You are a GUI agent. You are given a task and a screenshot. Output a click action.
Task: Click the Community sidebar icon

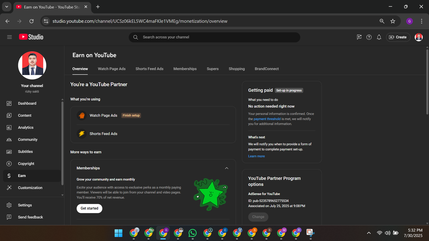pos(9,140)
